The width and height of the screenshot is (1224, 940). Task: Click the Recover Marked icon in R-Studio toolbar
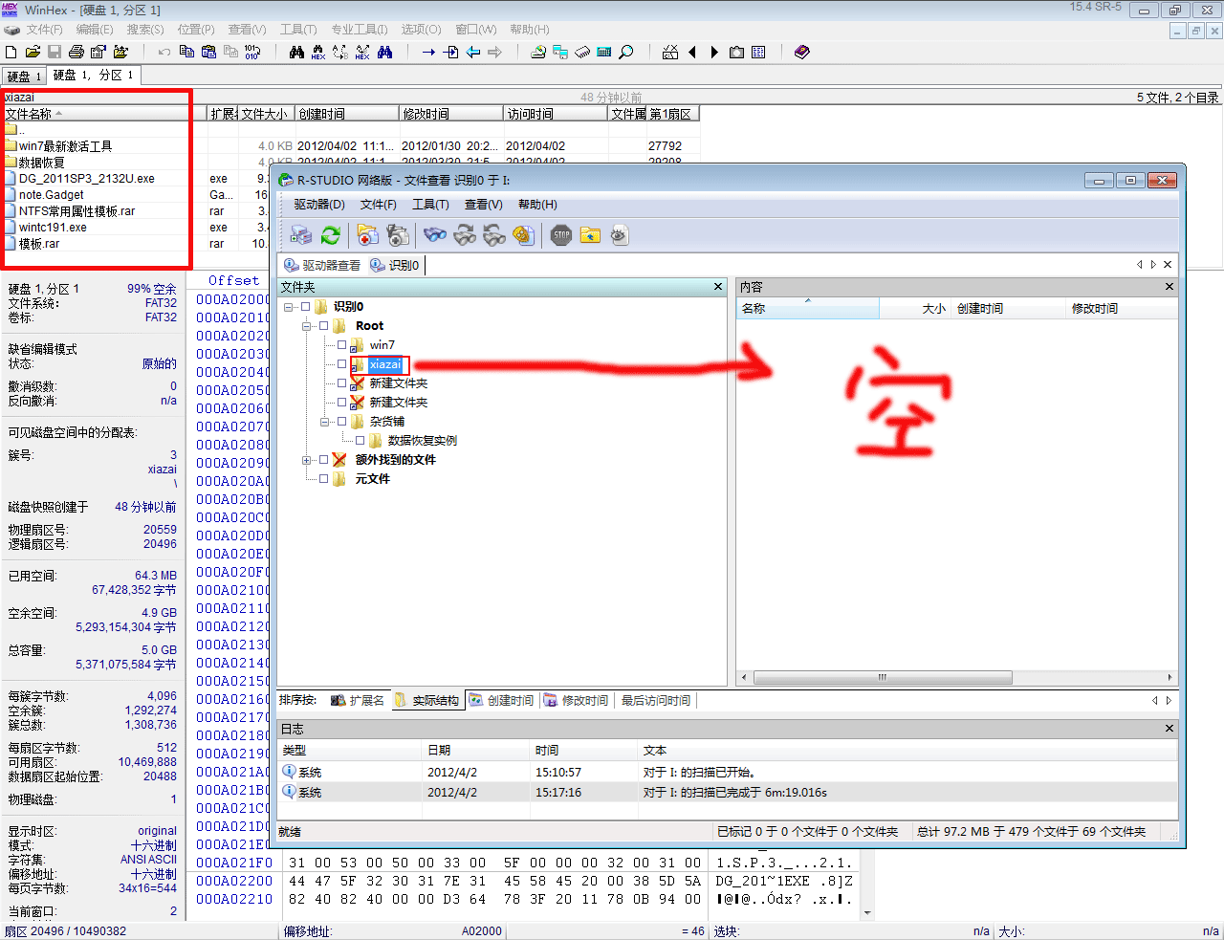[x=398, y=235]
